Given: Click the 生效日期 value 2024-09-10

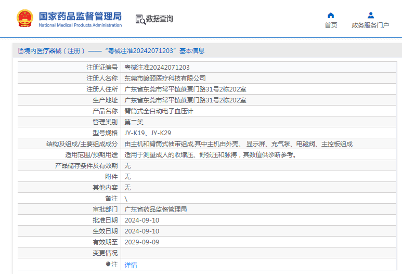Looking at the screenshot, I should (x=142, y=231).
